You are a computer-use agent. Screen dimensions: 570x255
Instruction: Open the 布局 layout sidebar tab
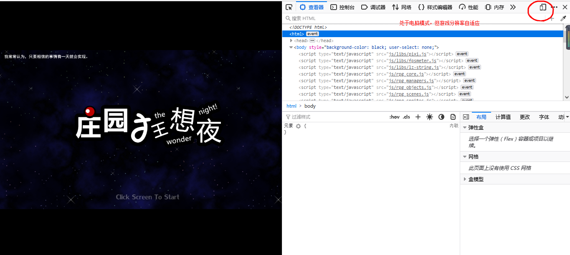[x=481, y=117]
